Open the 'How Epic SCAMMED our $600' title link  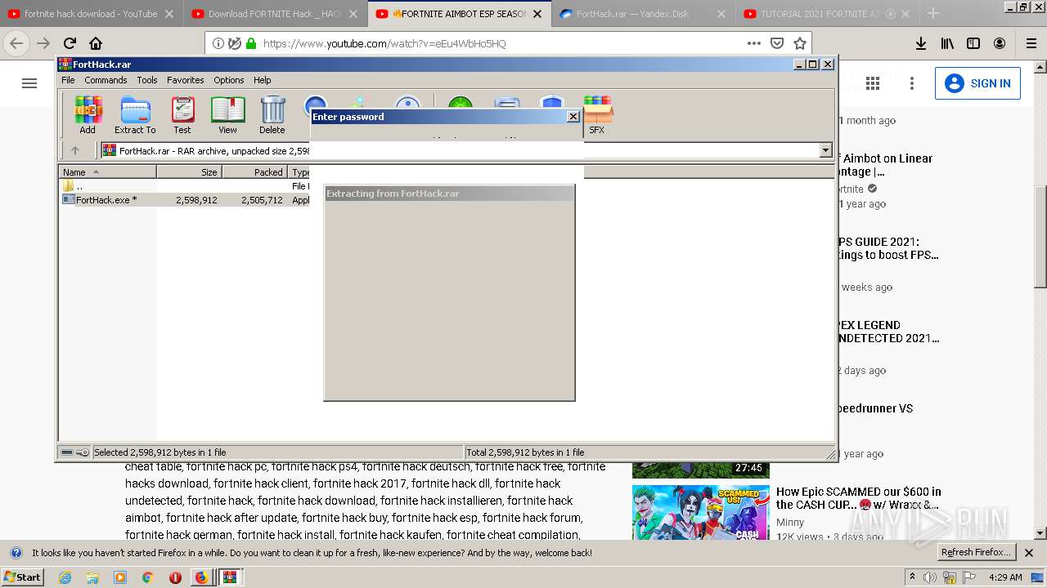[859, 498]
